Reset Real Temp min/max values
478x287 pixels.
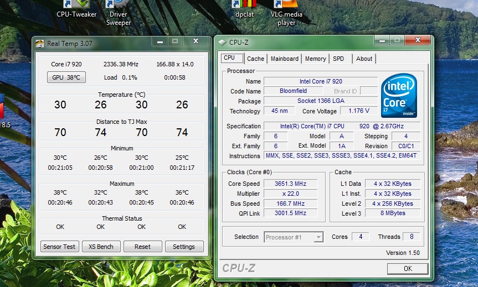142,247
